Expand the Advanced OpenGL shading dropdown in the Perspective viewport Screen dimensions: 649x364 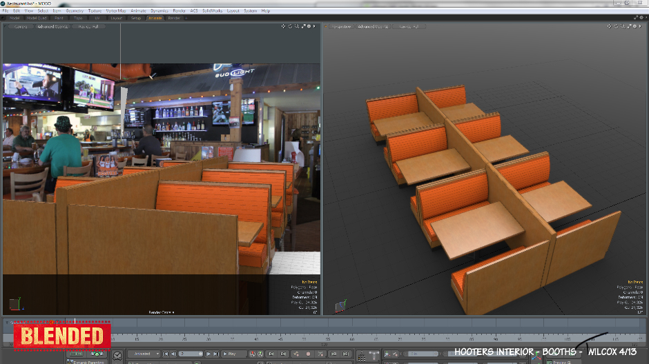tap(374, 26)
